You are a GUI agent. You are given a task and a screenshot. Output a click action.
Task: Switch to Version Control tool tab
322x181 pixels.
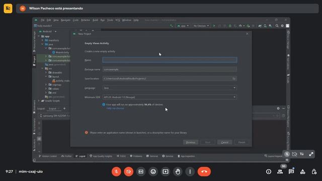(48, 156)
